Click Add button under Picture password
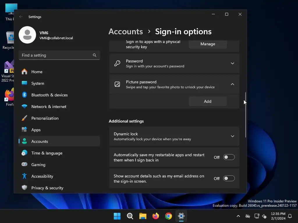Image resolution: width=298 pixels, height=223 pixels. [208, 101]
